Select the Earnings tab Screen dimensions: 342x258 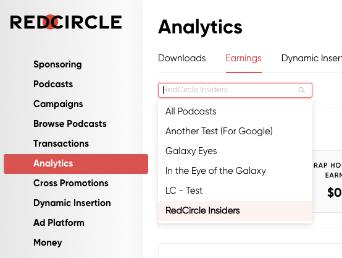(244, 58)
